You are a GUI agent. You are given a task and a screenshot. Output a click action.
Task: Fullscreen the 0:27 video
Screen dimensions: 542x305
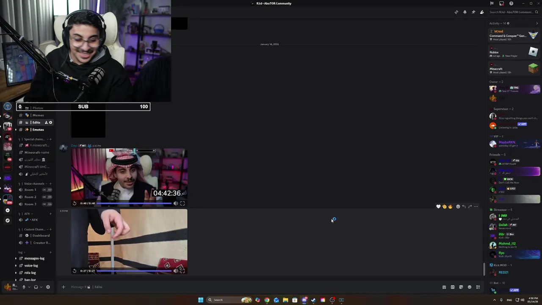click(183, 271)
